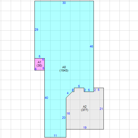The height and width of the screenshot is (138, 138).
Task: Click the purple dimension label 16
Action: pyautogui.click(x=68, y=113)
